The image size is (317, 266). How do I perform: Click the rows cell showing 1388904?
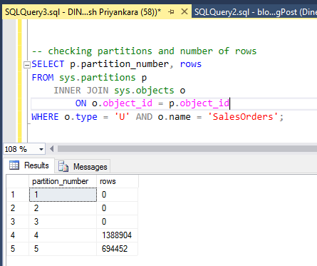118,235
